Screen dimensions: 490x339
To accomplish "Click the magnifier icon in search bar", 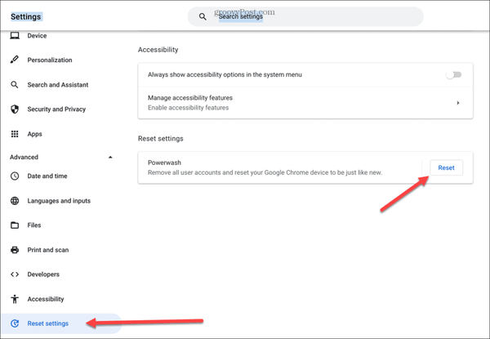I will pos(203,16).
